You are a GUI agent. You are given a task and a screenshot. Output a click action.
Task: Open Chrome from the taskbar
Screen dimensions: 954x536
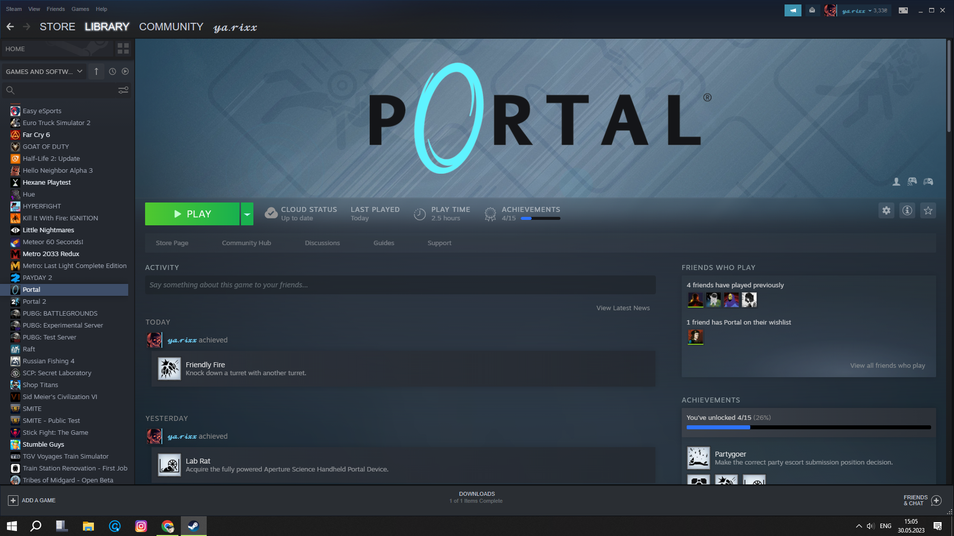pos(167,526)
